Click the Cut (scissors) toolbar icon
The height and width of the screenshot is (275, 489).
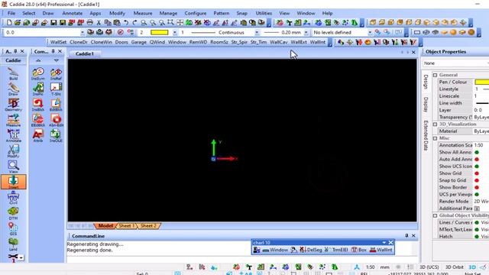[x=99, y=22]
